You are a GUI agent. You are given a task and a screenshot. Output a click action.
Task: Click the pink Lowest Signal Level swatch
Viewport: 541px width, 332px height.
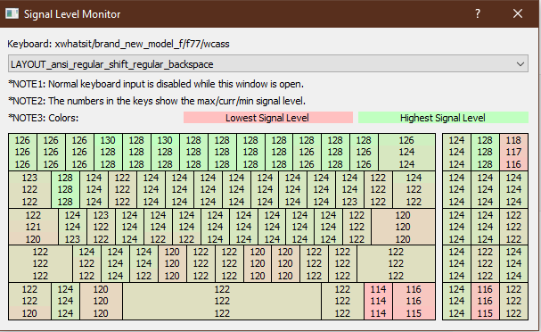pyautogui.click(x=267, y=118)
